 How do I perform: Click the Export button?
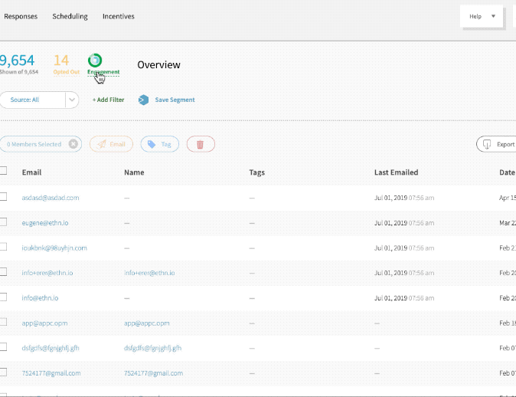tap(497, 144)
